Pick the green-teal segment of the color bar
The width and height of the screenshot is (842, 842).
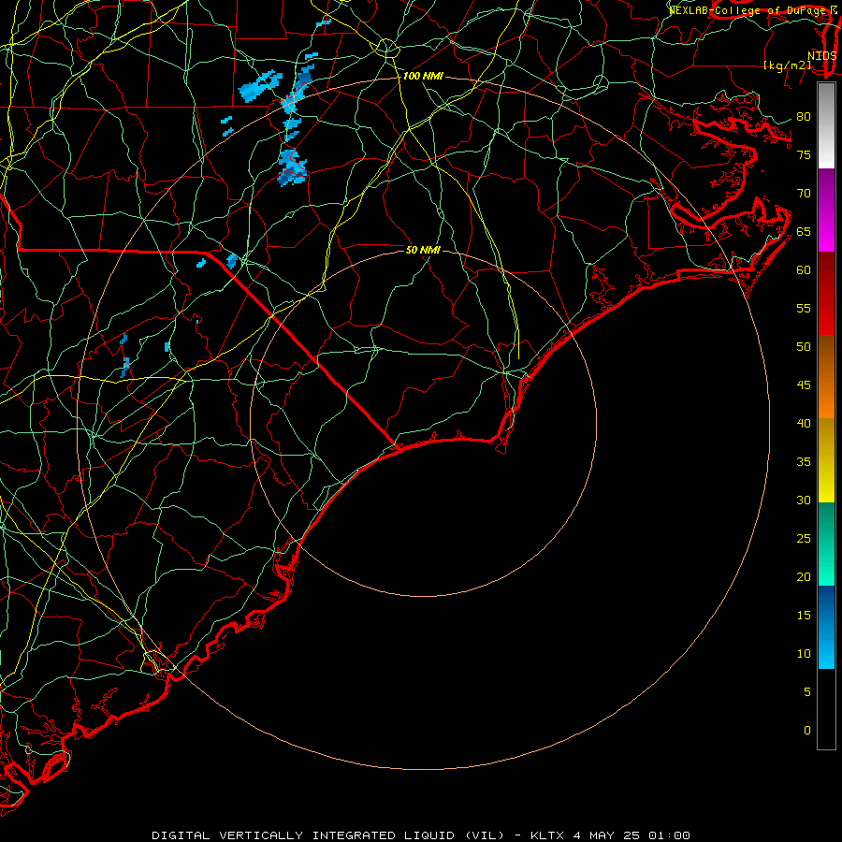pyautogui.click(x=826, y=544)
